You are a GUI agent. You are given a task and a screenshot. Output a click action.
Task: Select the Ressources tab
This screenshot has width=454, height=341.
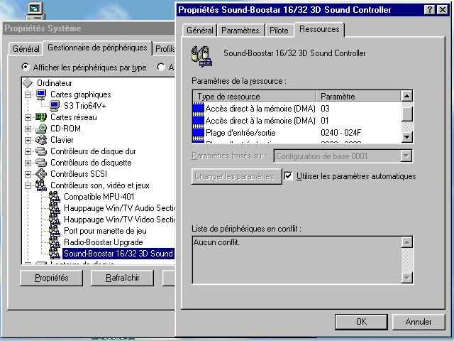click(x=319, y=29)
